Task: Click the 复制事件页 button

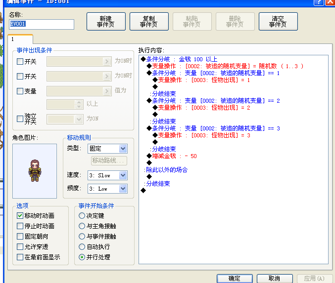Action: [149, 22]
